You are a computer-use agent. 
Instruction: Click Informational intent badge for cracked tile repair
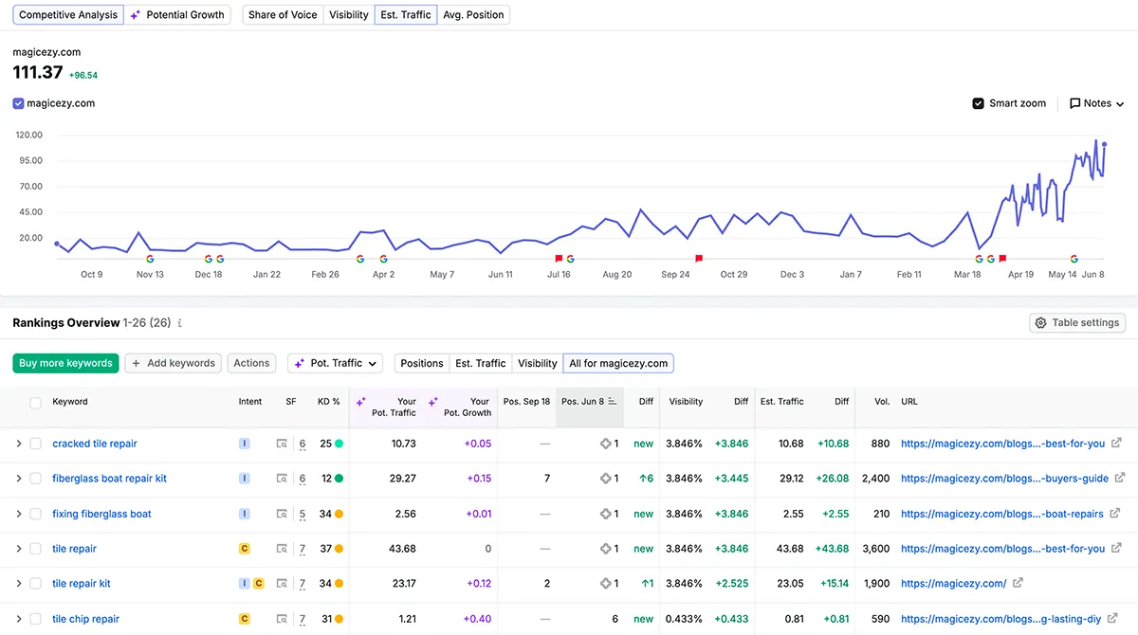click(245, 444)
